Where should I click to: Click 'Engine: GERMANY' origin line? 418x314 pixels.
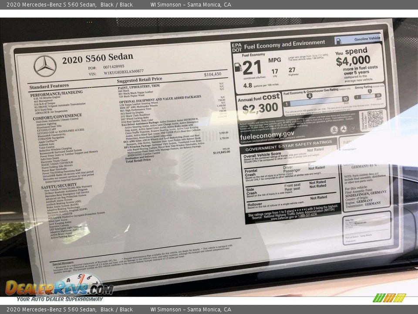tap(359, 202)
